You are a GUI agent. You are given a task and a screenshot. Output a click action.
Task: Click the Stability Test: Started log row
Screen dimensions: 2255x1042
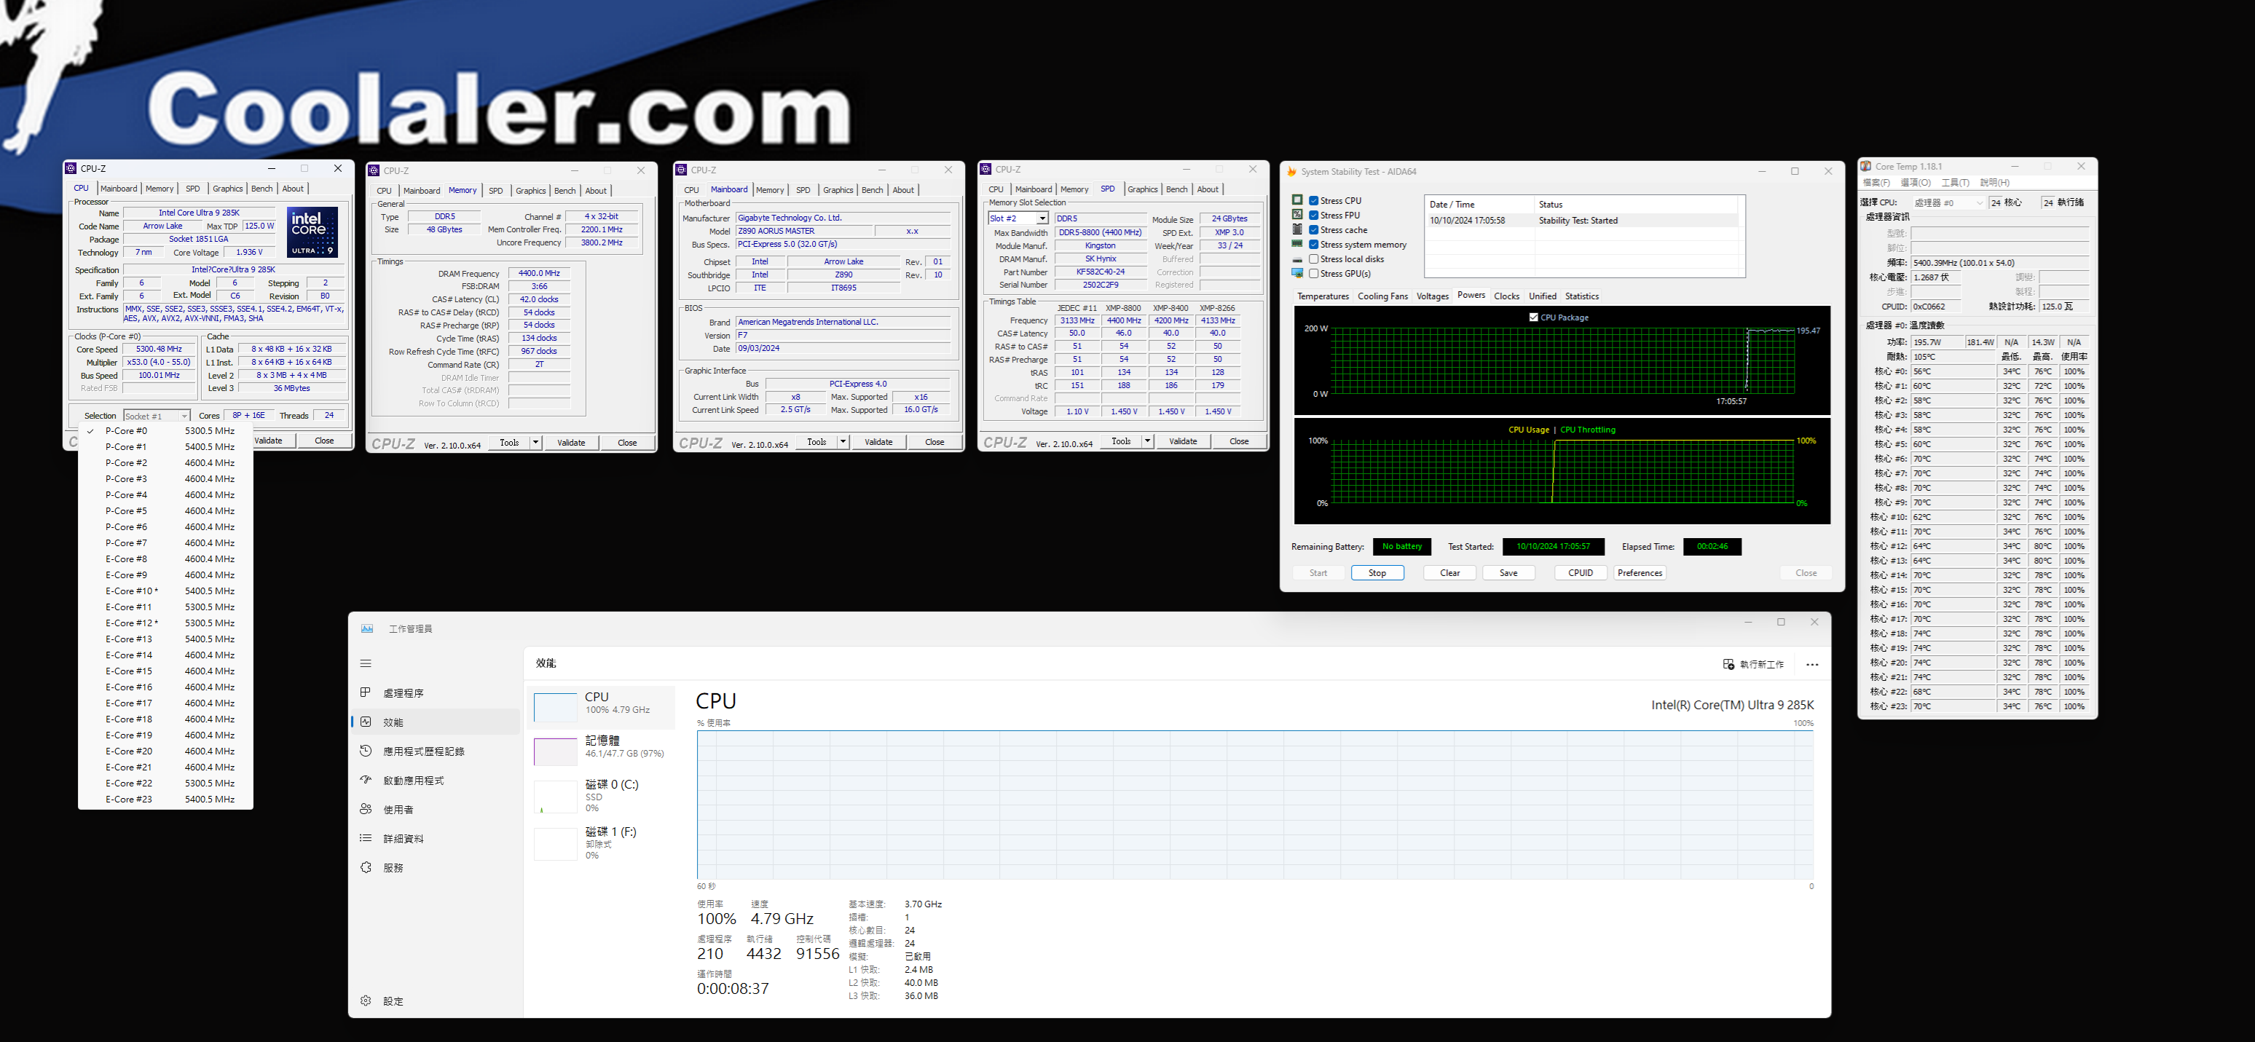coord(1583,221)
